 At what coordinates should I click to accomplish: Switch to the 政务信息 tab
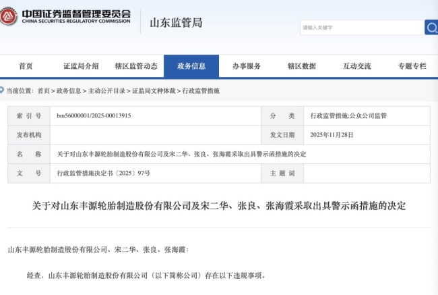[191, 66]
